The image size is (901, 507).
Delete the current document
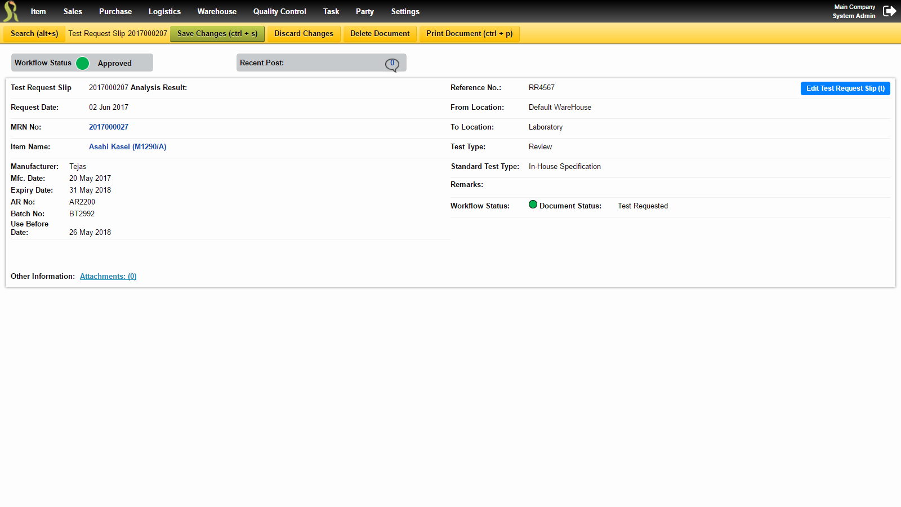coord(380,33)
